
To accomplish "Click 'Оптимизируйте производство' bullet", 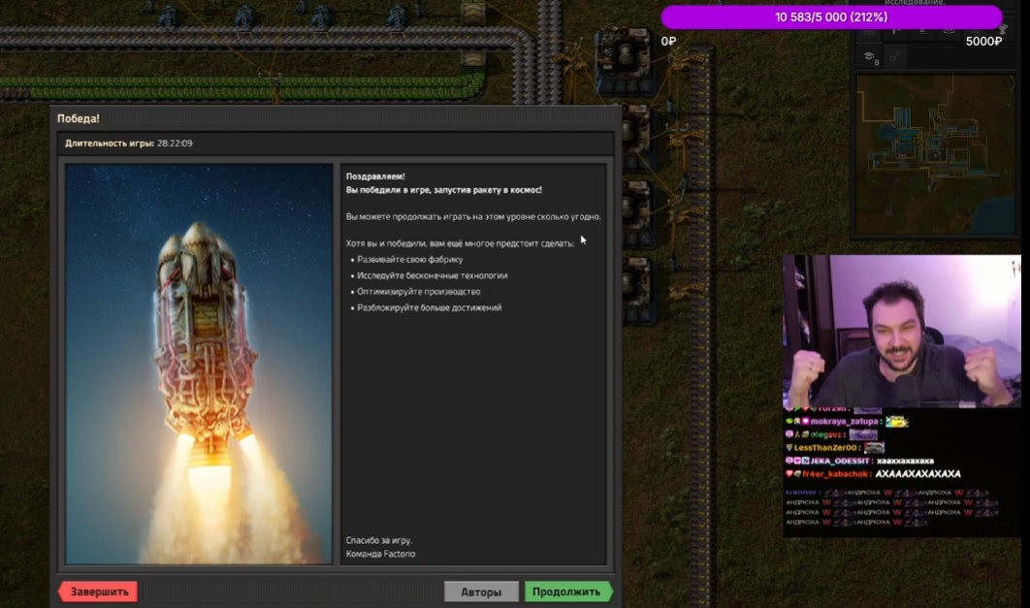I will tap(418, 292).
